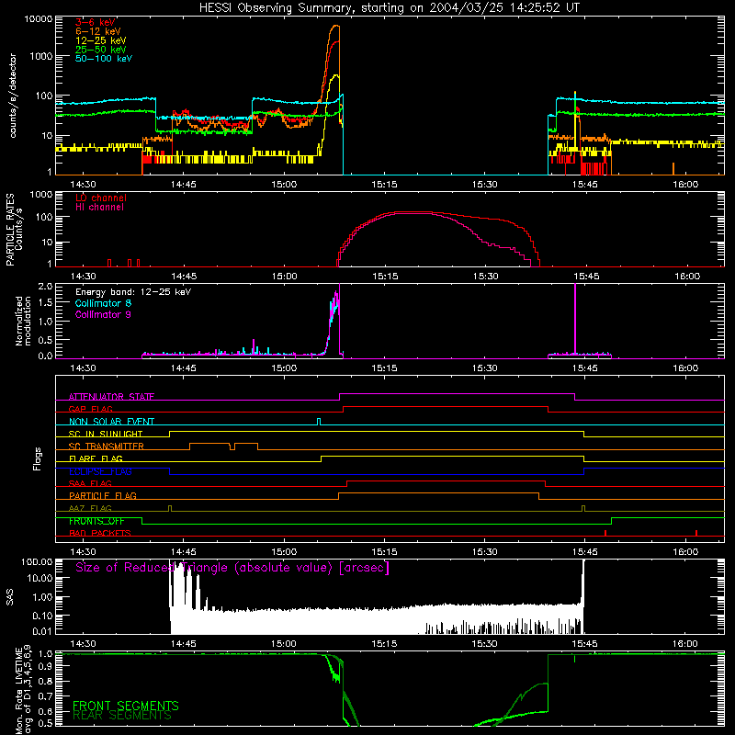Select the orange 6-12 keV legend entry
This screenshot has width=735, height=735.
[x=98, y=31]
